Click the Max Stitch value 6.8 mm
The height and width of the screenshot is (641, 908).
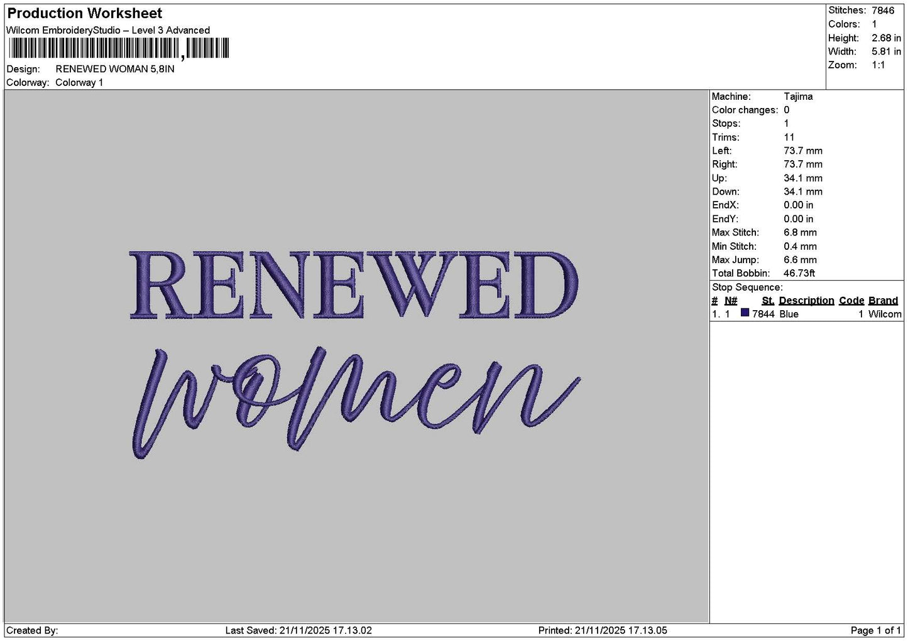coord(800,232)
